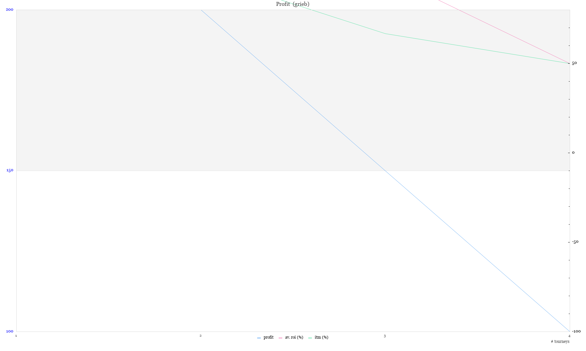Click the 50 label on right axis
586x351 pixels.
click(x=574, y=63)
